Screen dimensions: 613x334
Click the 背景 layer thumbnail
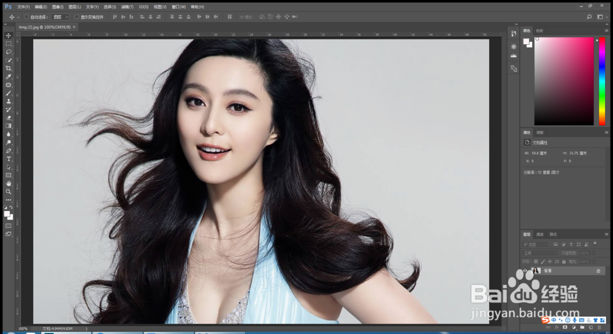[x=536, y=271]
